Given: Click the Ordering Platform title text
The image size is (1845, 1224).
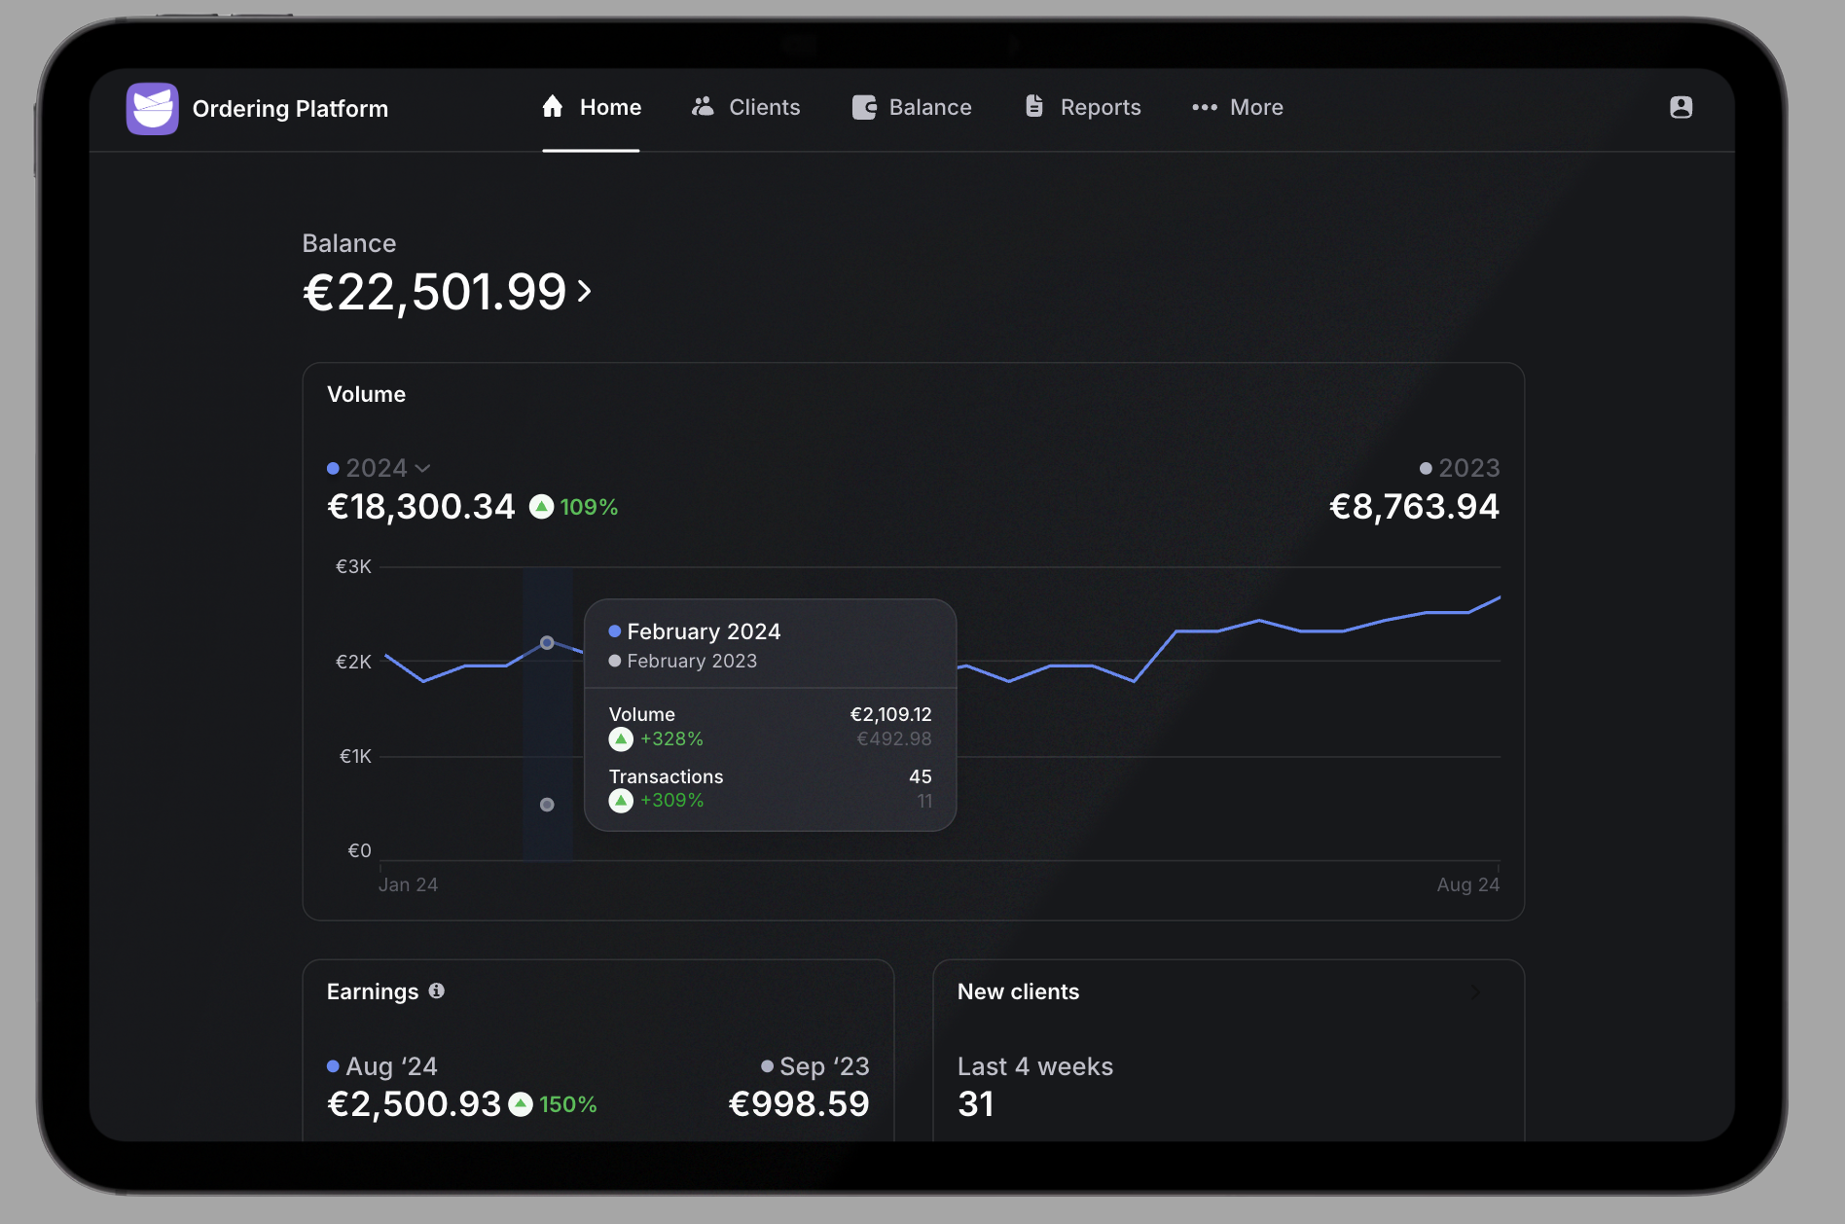Looking at the screenshot, I should pos(290,109).
